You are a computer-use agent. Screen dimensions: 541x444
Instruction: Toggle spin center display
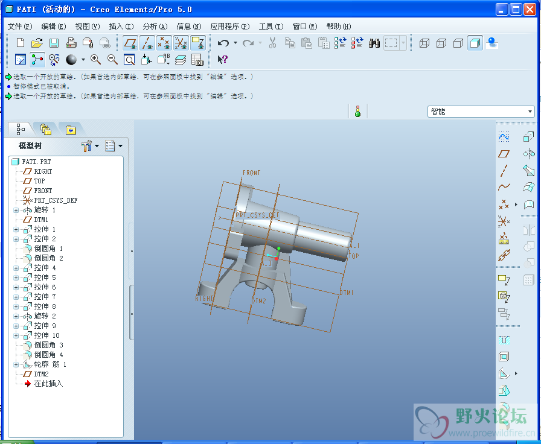[37, 59]
